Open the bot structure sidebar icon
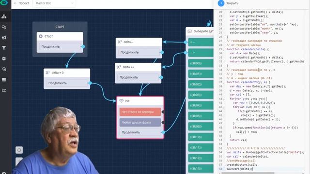The width and height of the screenshot is (310, 174). [x=4, y=16]
